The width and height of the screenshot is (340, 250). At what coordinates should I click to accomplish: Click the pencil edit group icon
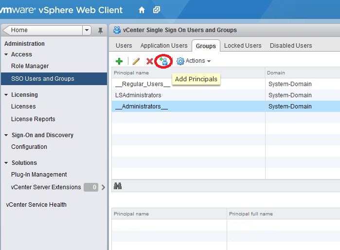click(136, 61)
